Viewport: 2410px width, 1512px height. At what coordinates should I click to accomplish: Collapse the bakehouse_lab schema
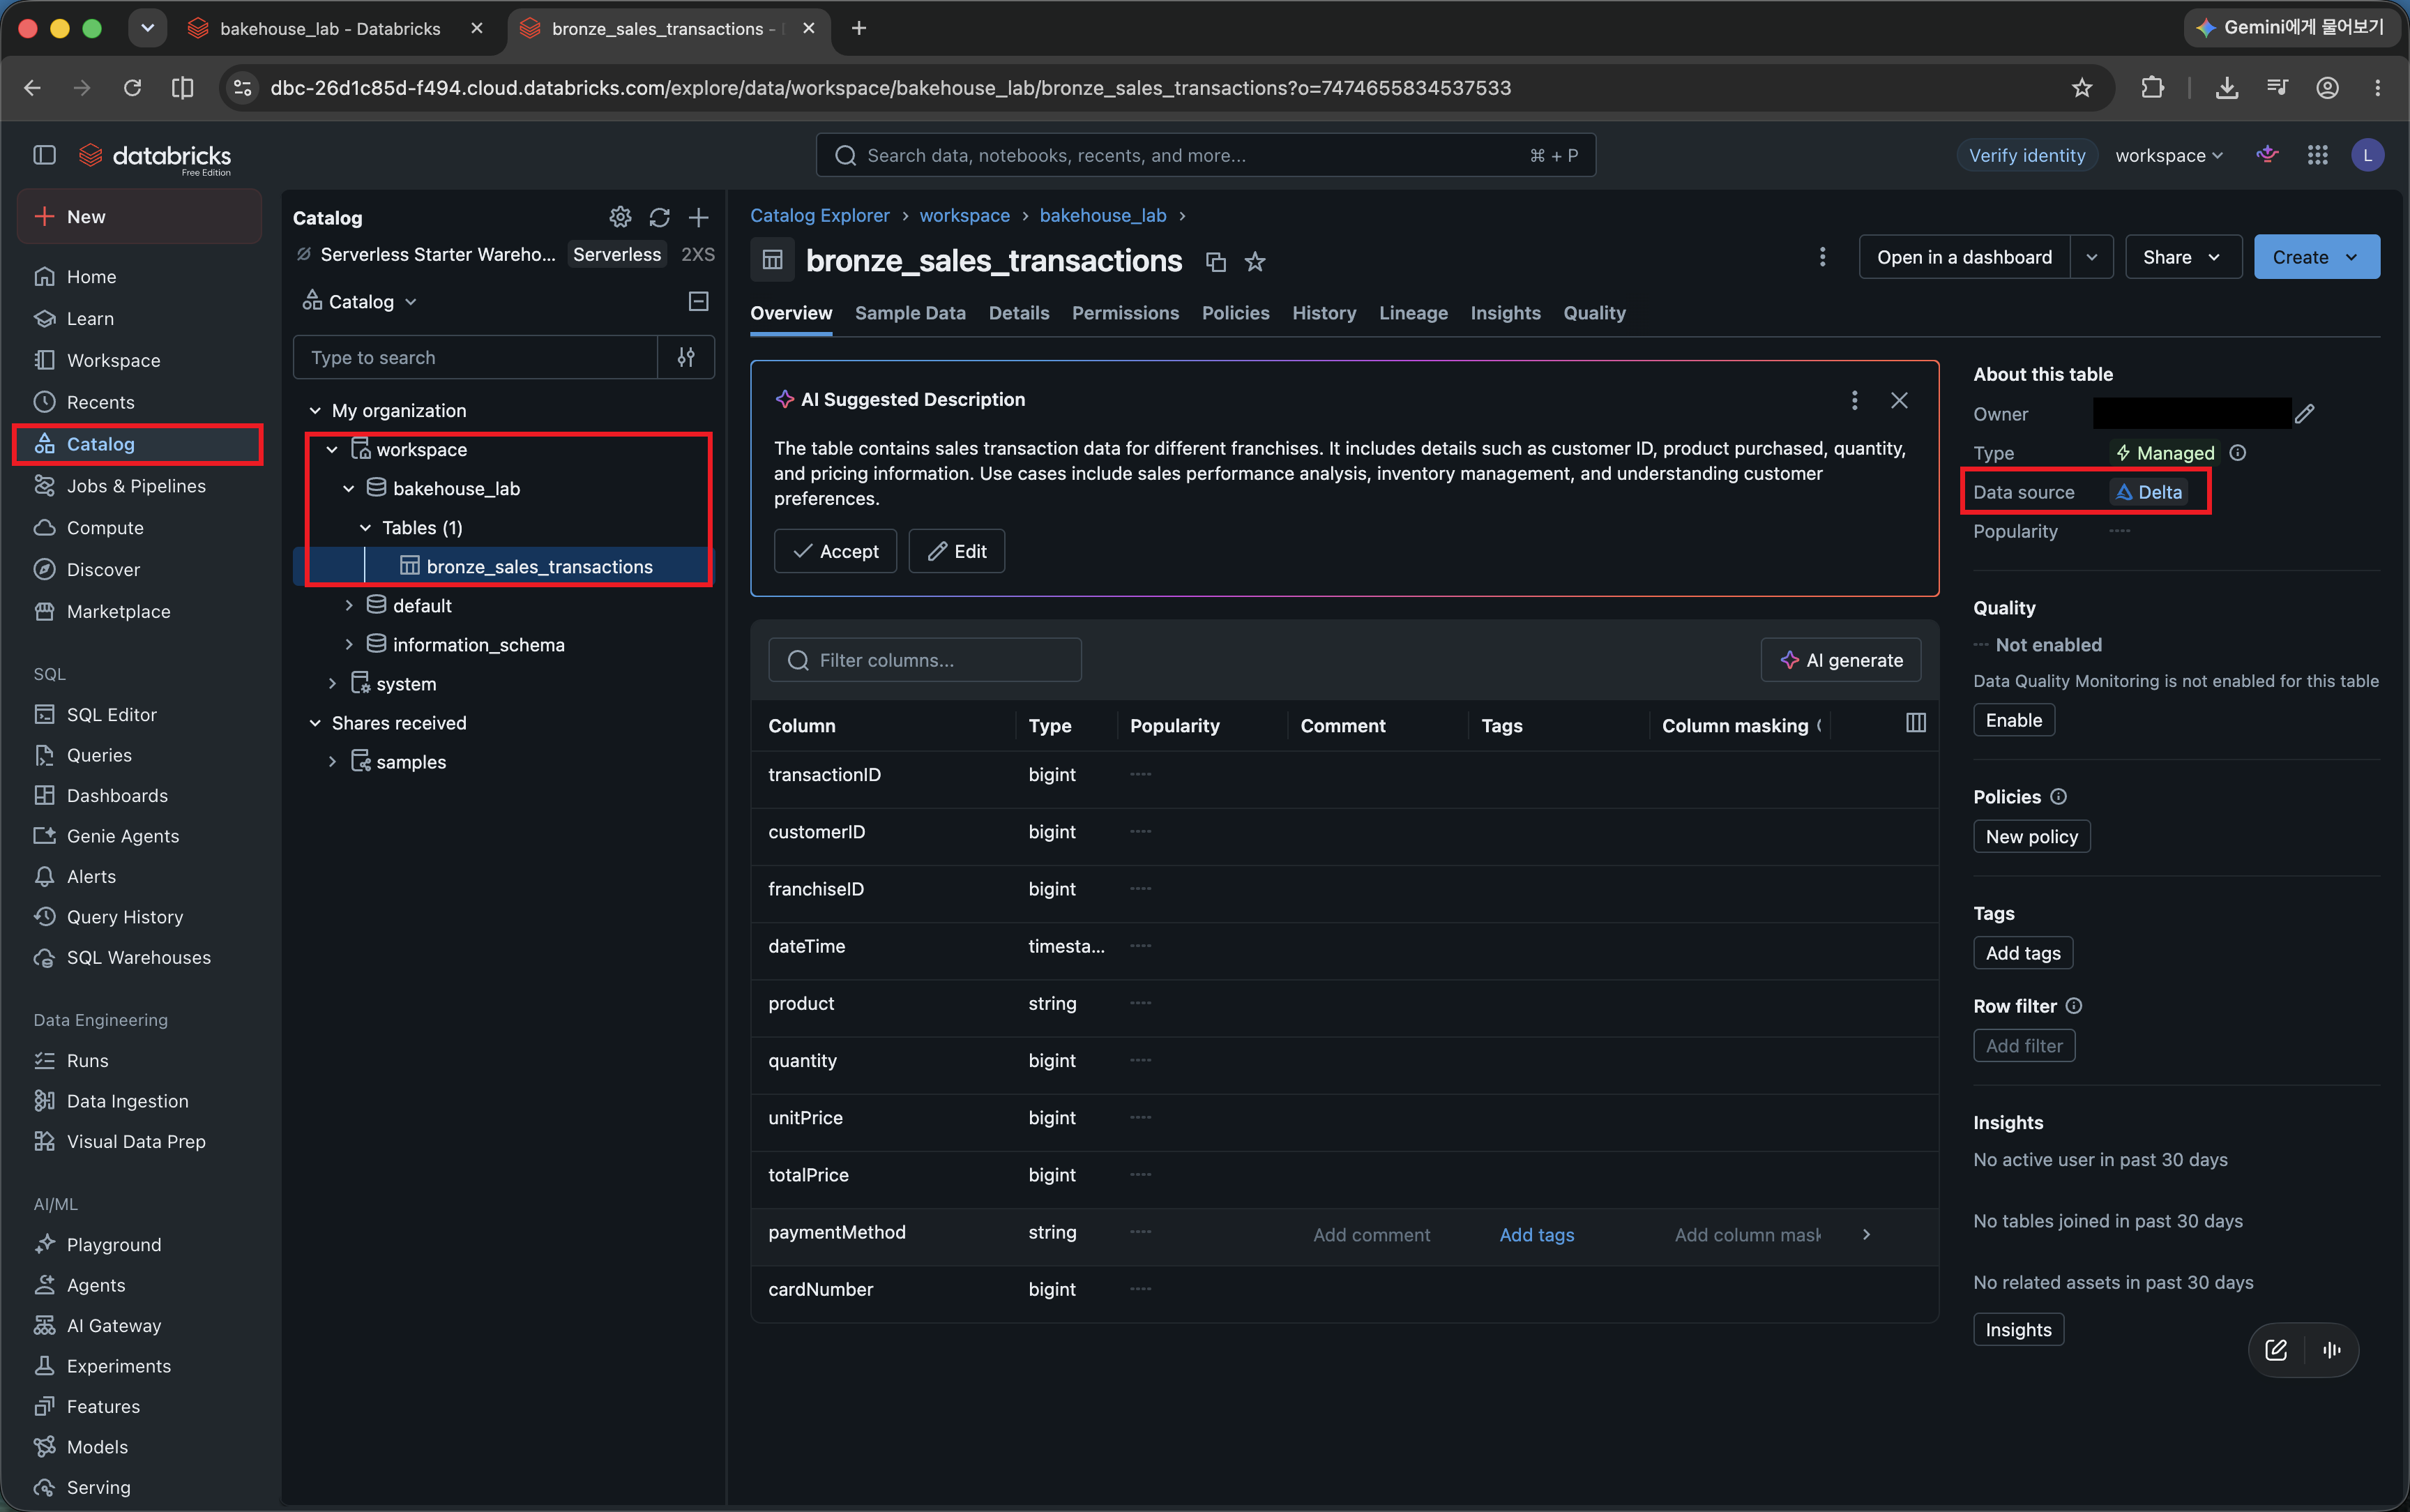349,489
